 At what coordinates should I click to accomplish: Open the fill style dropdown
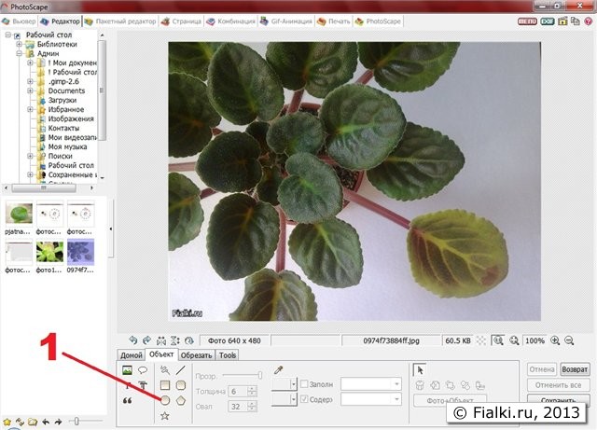coord(370,383)
